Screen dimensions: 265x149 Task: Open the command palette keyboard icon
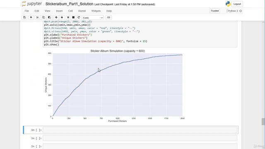click(x=108, y=17)
